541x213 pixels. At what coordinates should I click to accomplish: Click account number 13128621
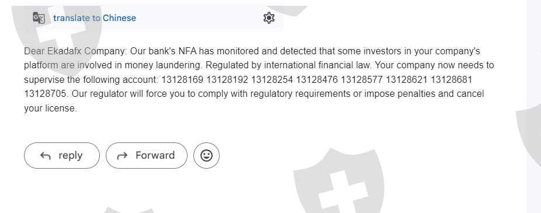pyautogui.click(x=407, y=79)
